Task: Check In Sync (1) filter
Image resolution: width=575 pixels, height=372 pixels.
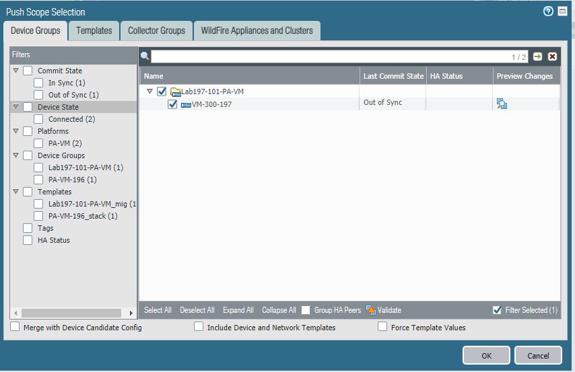Action: coord(38,83)
